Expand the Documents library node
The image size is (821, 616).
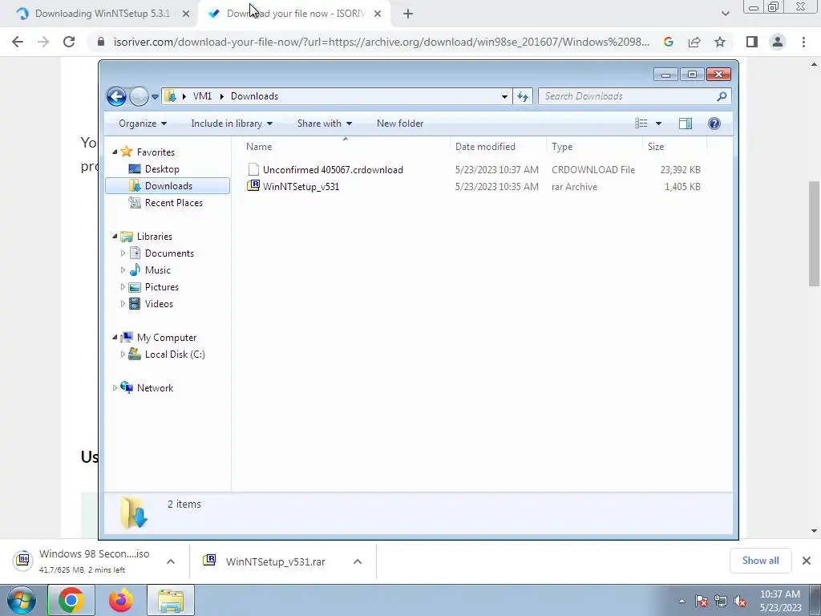click(x=123, y=253)
